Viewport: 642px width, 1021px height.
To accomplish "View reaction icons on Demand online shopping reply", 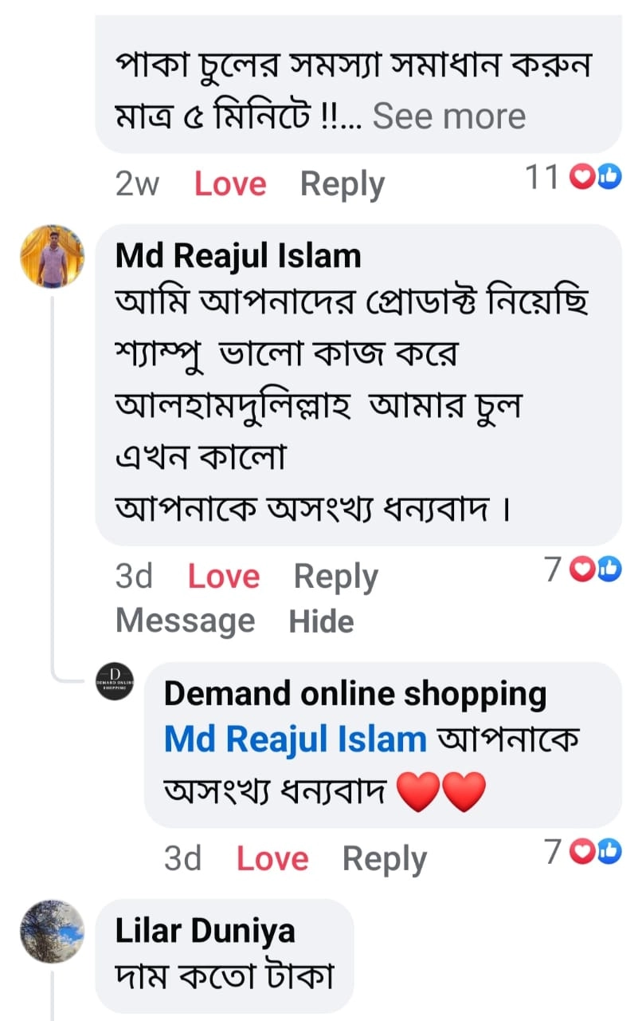I will coord(597,852).
